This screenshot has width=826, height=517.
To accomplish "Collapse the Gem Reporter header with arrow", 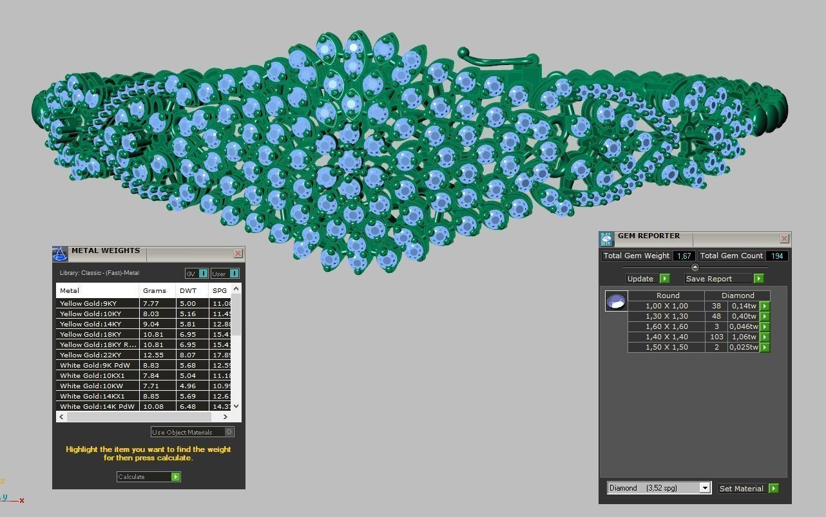I will (695, 267).
